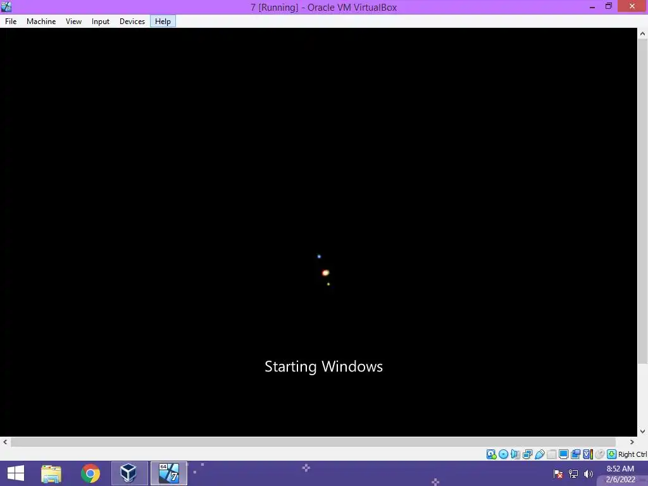Click the optical disc status icon
The width and height of the screenshot is (648, 486).
coord(503,454)
